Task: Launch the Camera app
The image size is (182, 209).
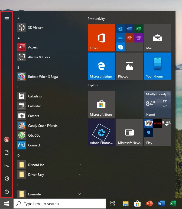Action: tap(49, 116)
